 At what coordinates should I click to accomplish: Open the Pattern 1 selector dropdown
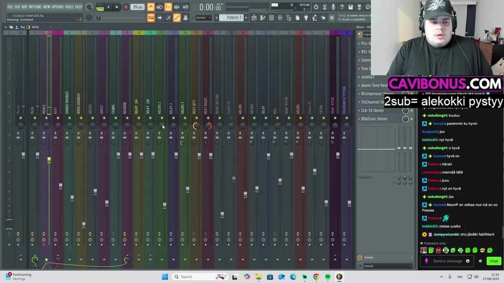click(x=233, y=18)
